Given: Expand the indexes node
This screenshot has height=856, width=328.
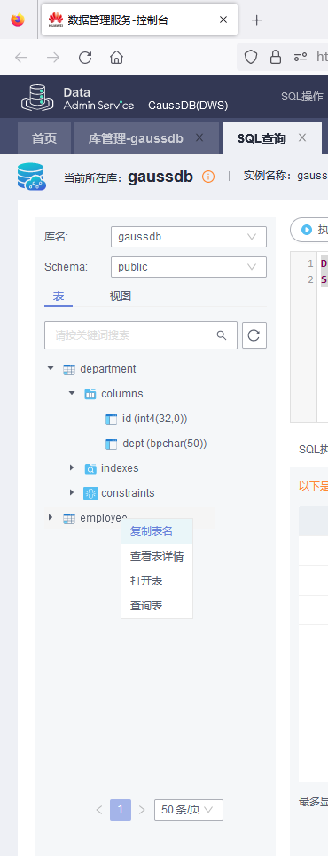Looking at the screenshot, I should [x=72, y=467].
